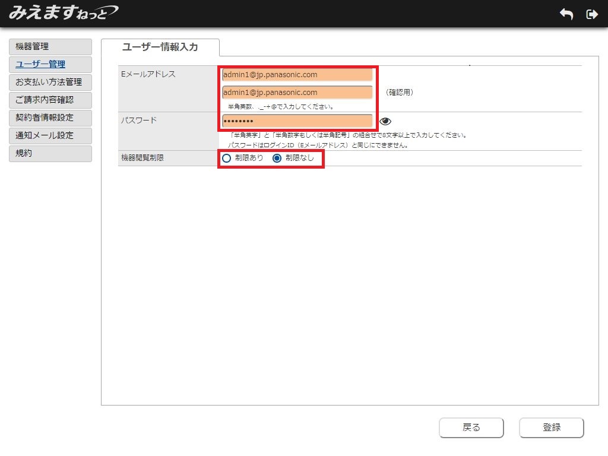Click the confirmation (確認用) email field
The image size is (608, 456).
tap(297, 93)
